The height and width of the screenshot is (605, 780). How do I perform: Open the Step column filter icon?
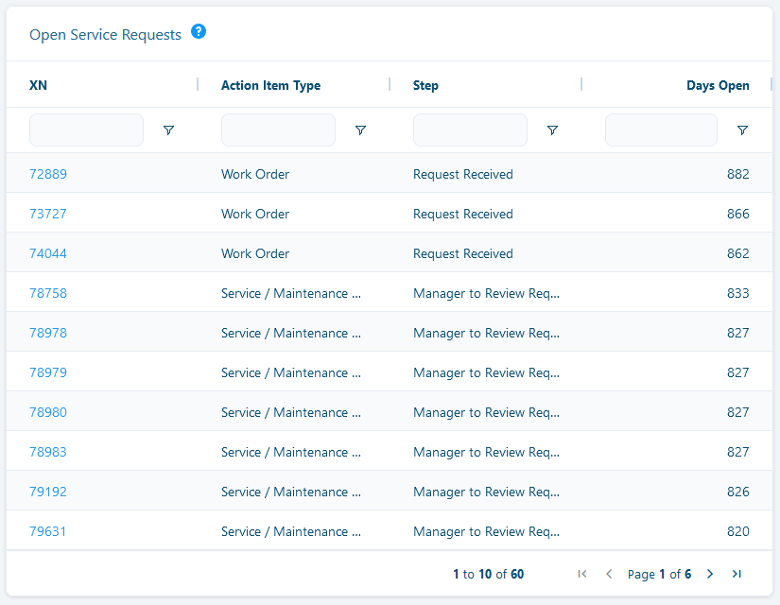tap(552, 130)
